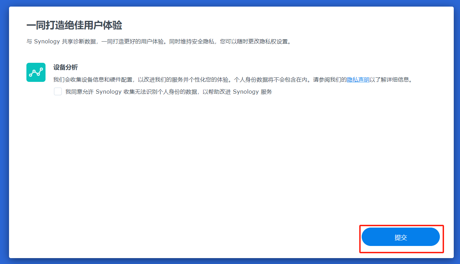Click the 一同打造绝佳用户体验 page title

pos(74,25)
